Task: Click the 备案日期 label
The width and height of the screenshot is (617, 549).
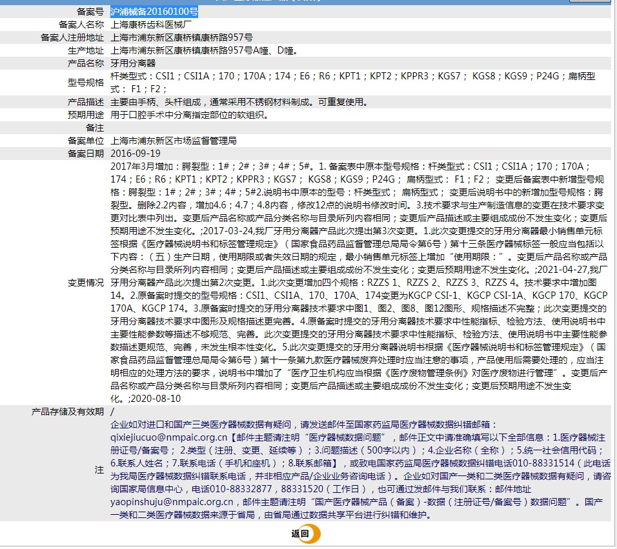Action: (x=86, y=154)
